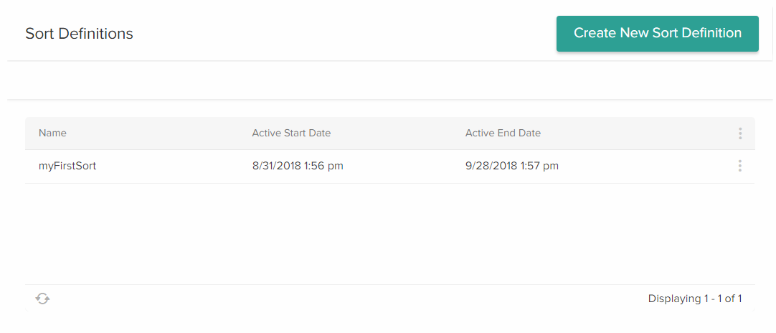Open the column header options menu icon
This screenshot has width=776, height=333.
point(739,133)
